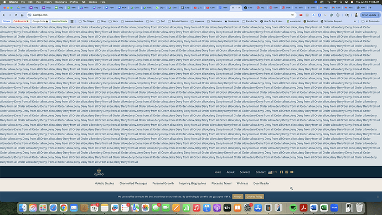Image resolution: width=382 pixels, height=215 pixels.
Task: Open the Work bookmarks folder
Action: click(x=113, y=22)
